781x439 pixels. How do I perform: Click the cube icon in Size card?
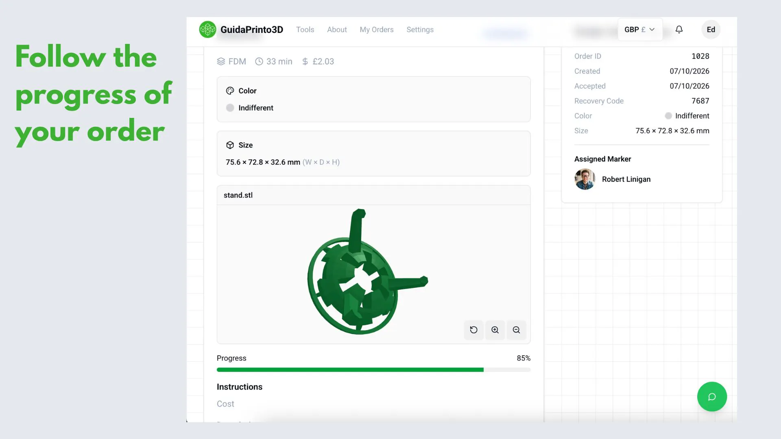pos(230,145)
